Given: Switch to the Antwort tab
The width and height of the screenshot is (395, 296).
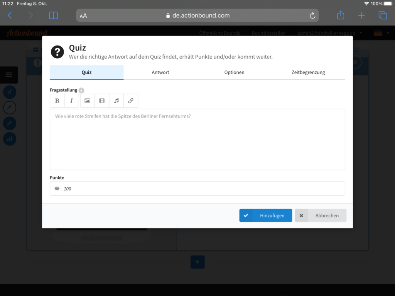Looking at the screenshot, I should pyautogui.click(x=160, y=72).
